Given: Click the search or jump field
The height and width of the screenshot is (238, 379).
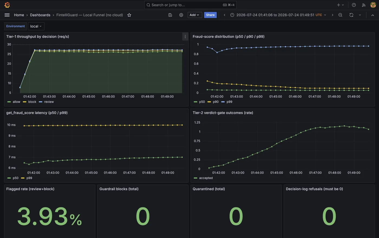Looking at the screenshot, I should tap(190, 5).
